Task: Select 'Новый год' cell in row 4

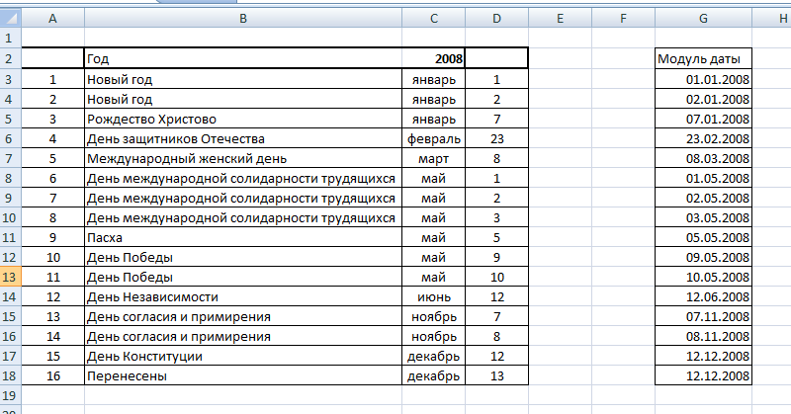Action: tap(243, 100)
